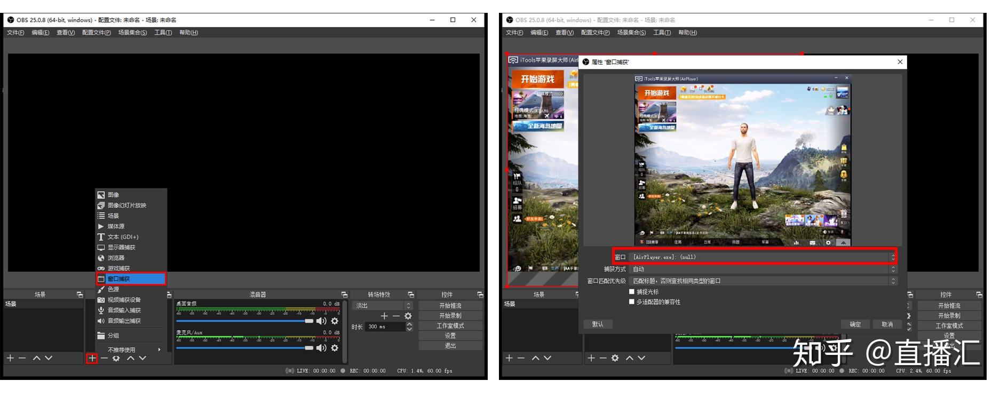1008x396 pixels.
Task: Undock the 控件 panel in right OBS window
Action: tap(979, 295)
